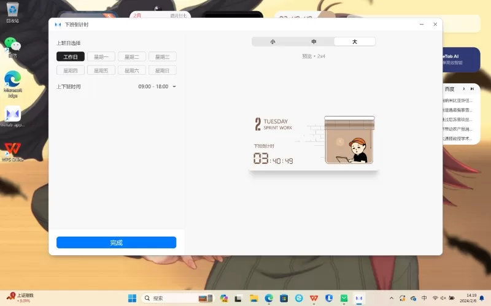The height and width of the screenshot is (306, 491).
Task: Open the Recycle Bin icon
Action: point(12,10)
